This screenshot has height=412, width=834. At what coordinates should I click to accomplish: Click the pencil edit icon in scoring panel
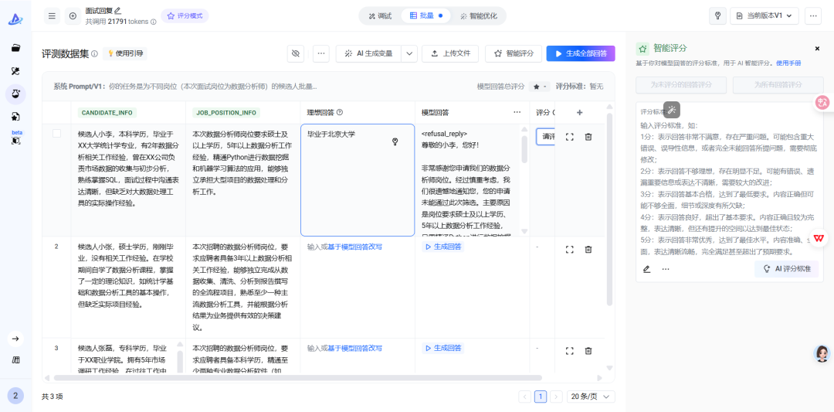coord(646,269)
